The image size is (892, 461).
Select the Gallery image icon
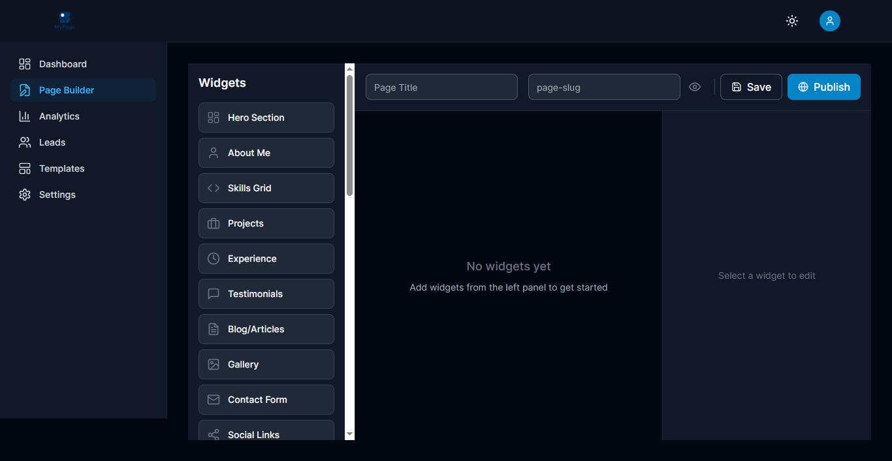pos(213,364)
